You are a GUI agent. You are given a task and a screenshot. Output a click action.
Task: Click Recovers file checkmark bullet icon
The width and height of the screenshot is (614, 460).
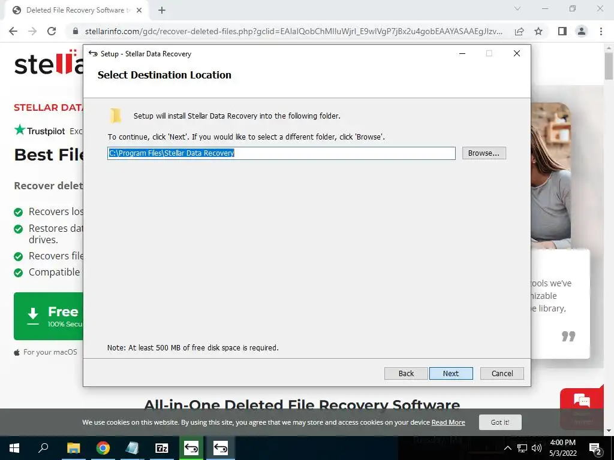19,256
